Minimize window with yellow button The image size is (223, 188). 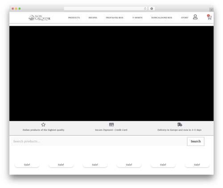coord(16,9)
